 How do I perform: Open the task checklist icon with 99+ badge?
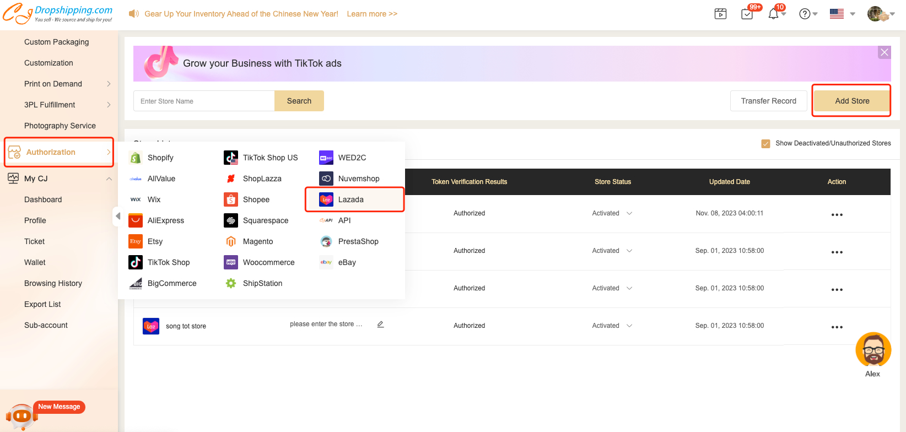pos(747,14)
